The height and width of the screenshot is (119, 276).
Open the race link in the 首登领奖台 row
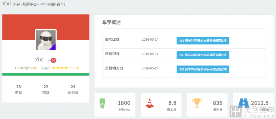(x=203, y=69)
